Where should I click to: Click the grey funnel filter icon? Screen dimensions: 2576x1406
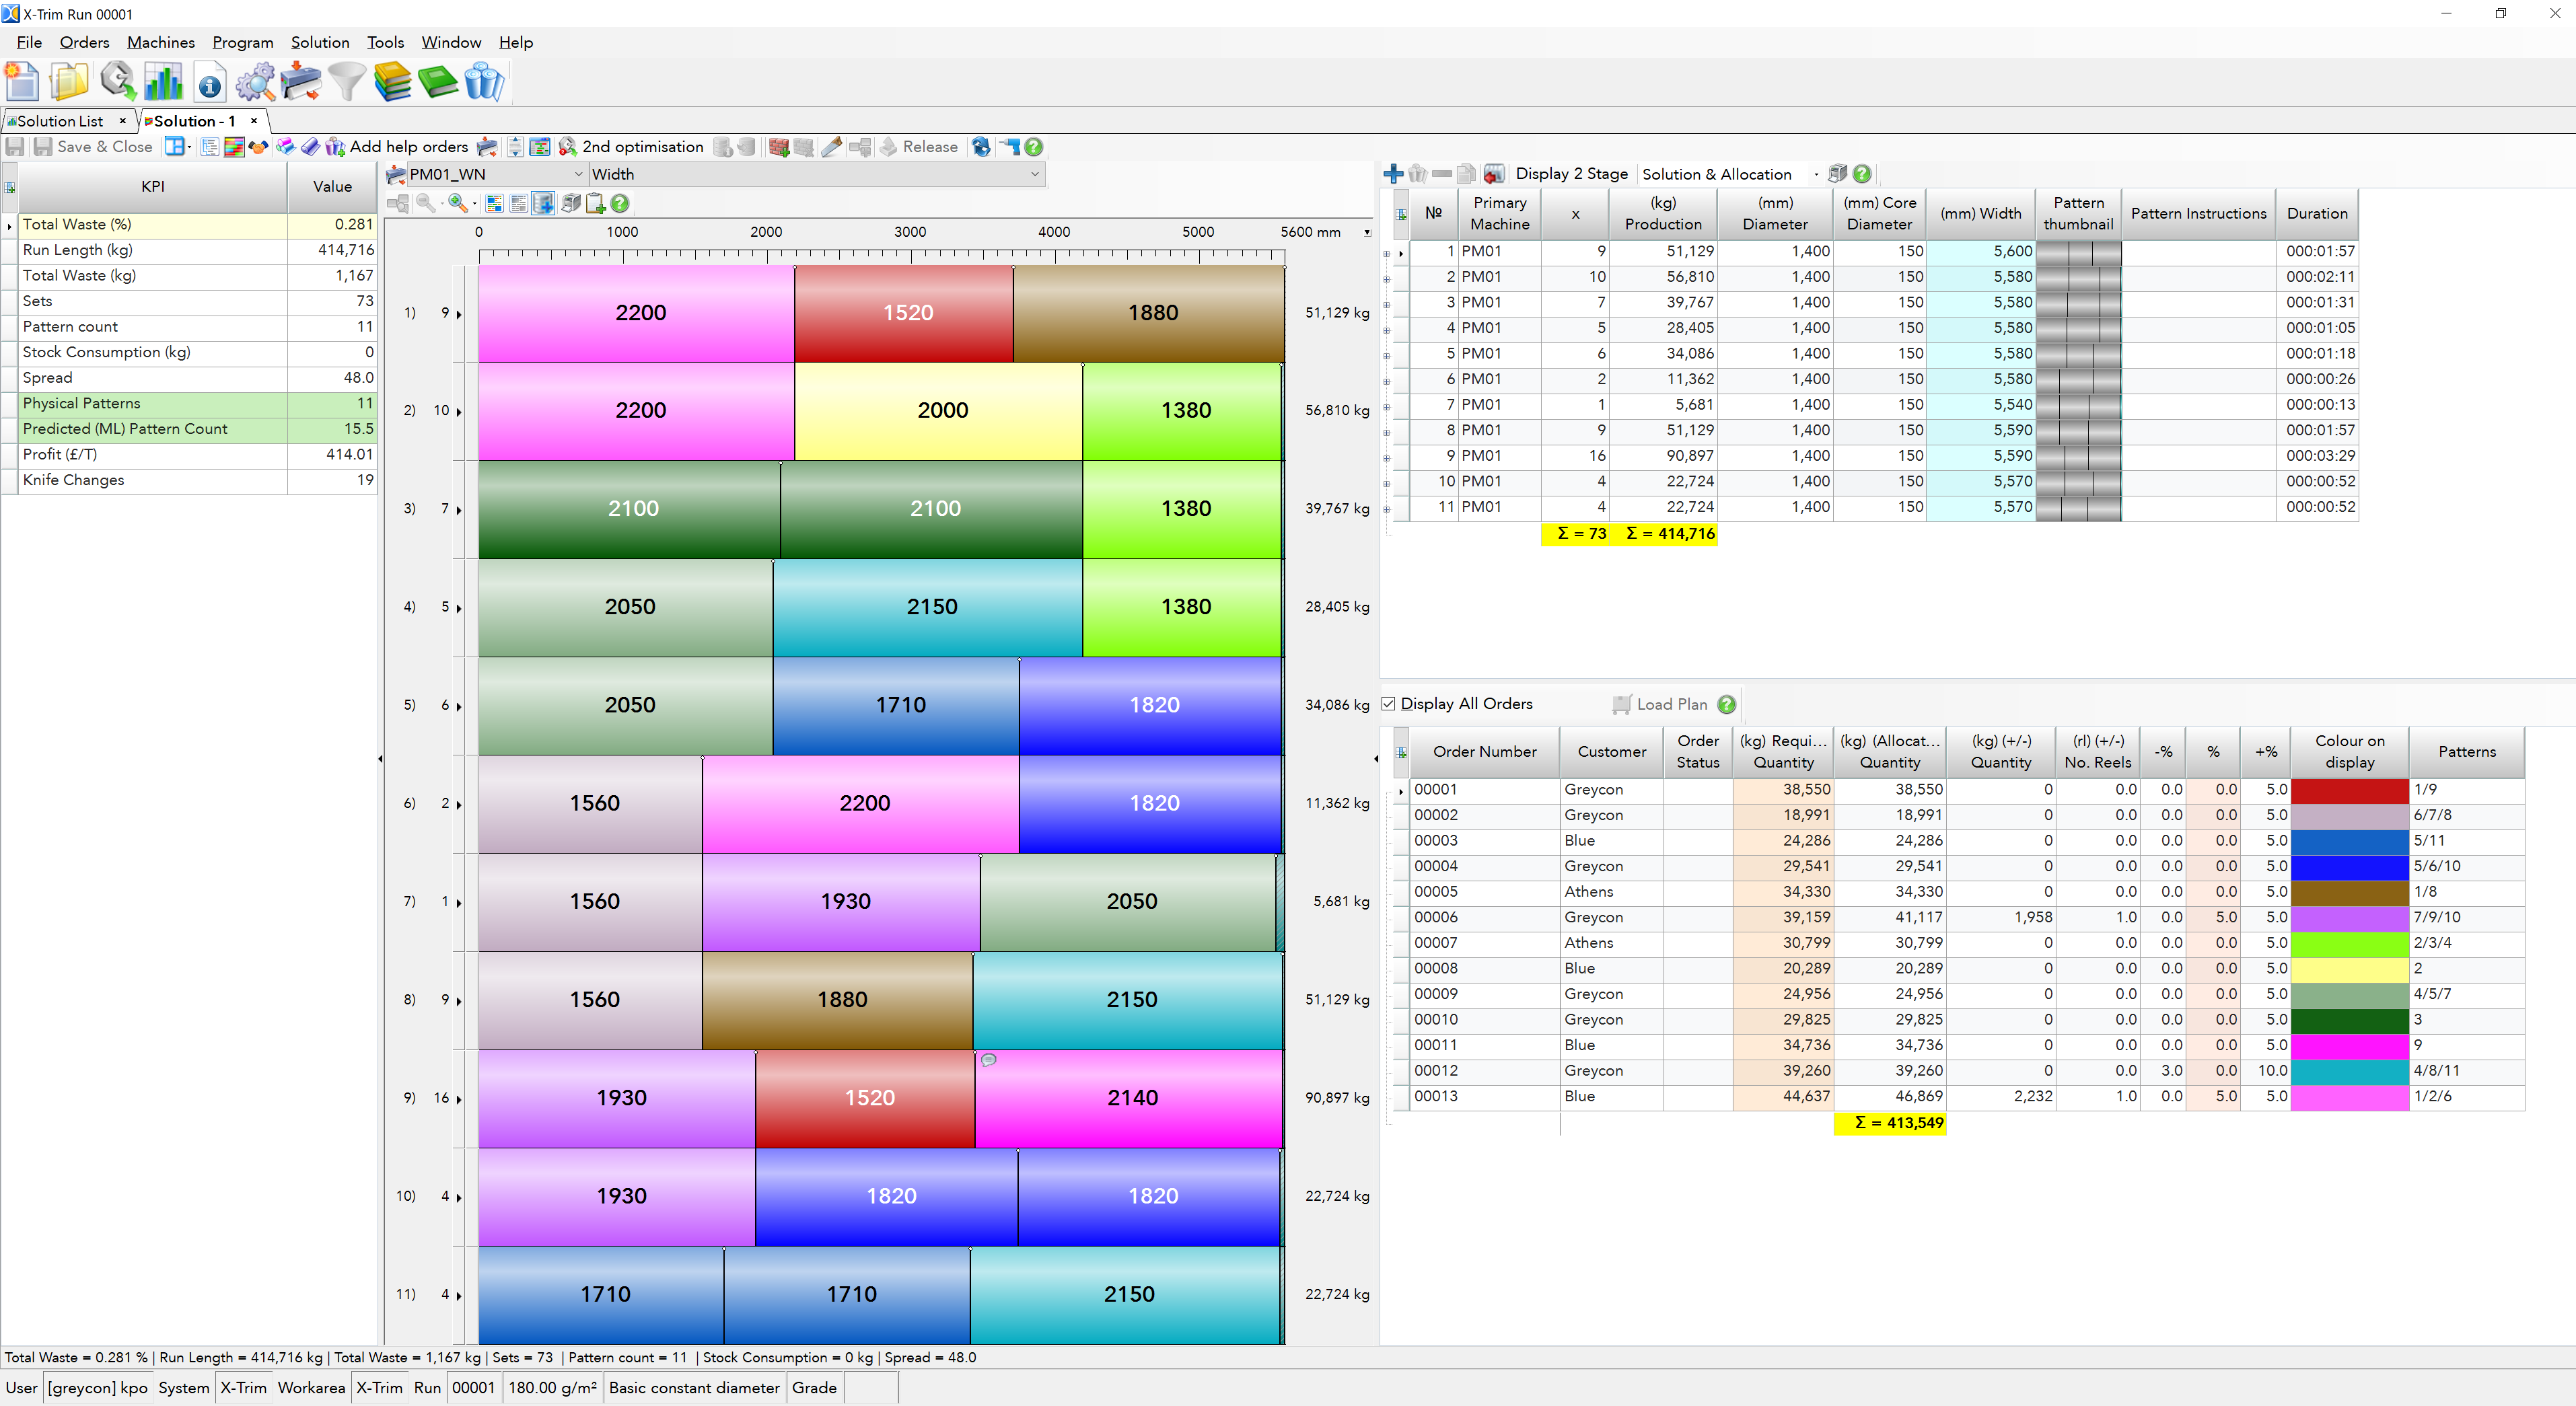click(x=347, y=81)
